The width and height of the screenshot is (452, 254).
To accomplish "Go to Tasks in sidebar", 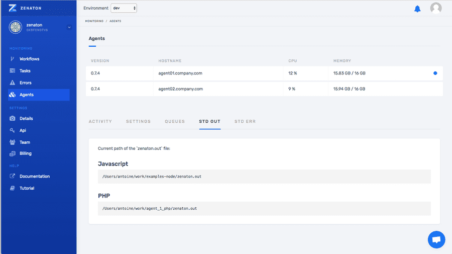I will pos(25,71).
